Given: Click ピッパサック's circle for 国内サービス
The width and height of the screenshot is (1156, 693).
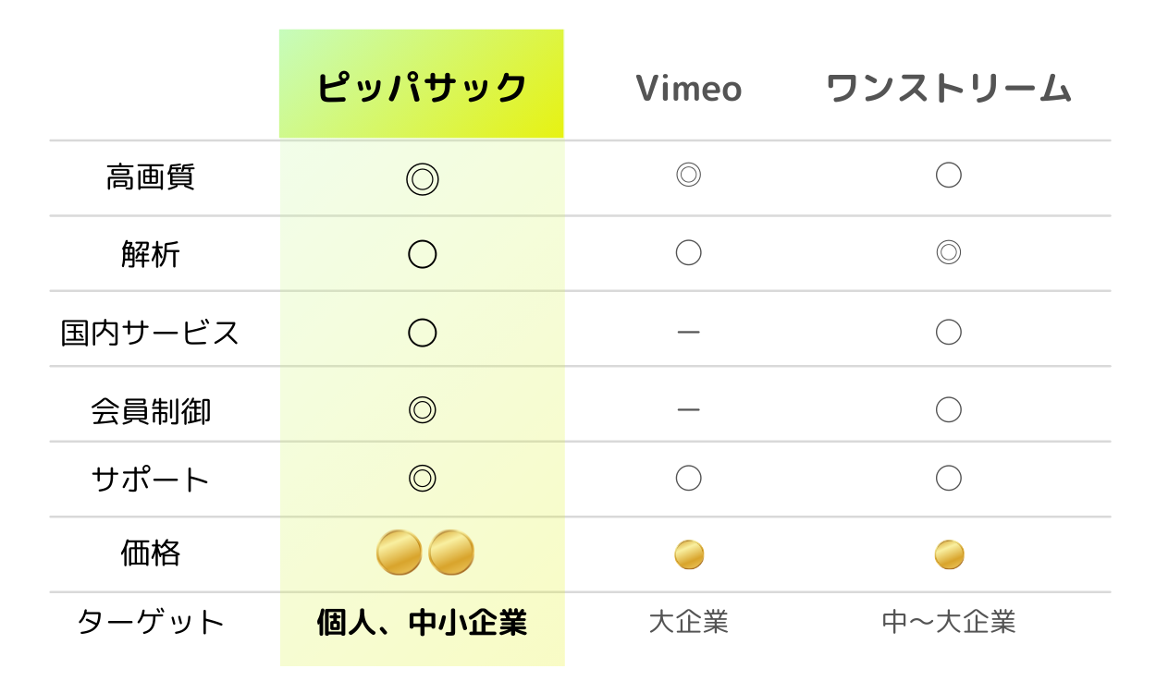Looking at the screenshot, I should click(423, 332).
